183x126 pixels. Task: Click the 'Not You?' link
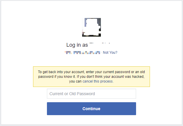110,53
